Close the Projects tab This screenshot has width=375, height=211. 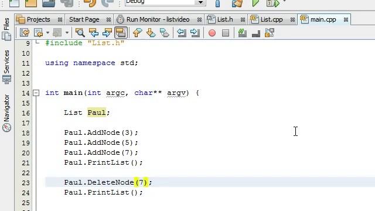pyautogui.click(x=60, y=19)
